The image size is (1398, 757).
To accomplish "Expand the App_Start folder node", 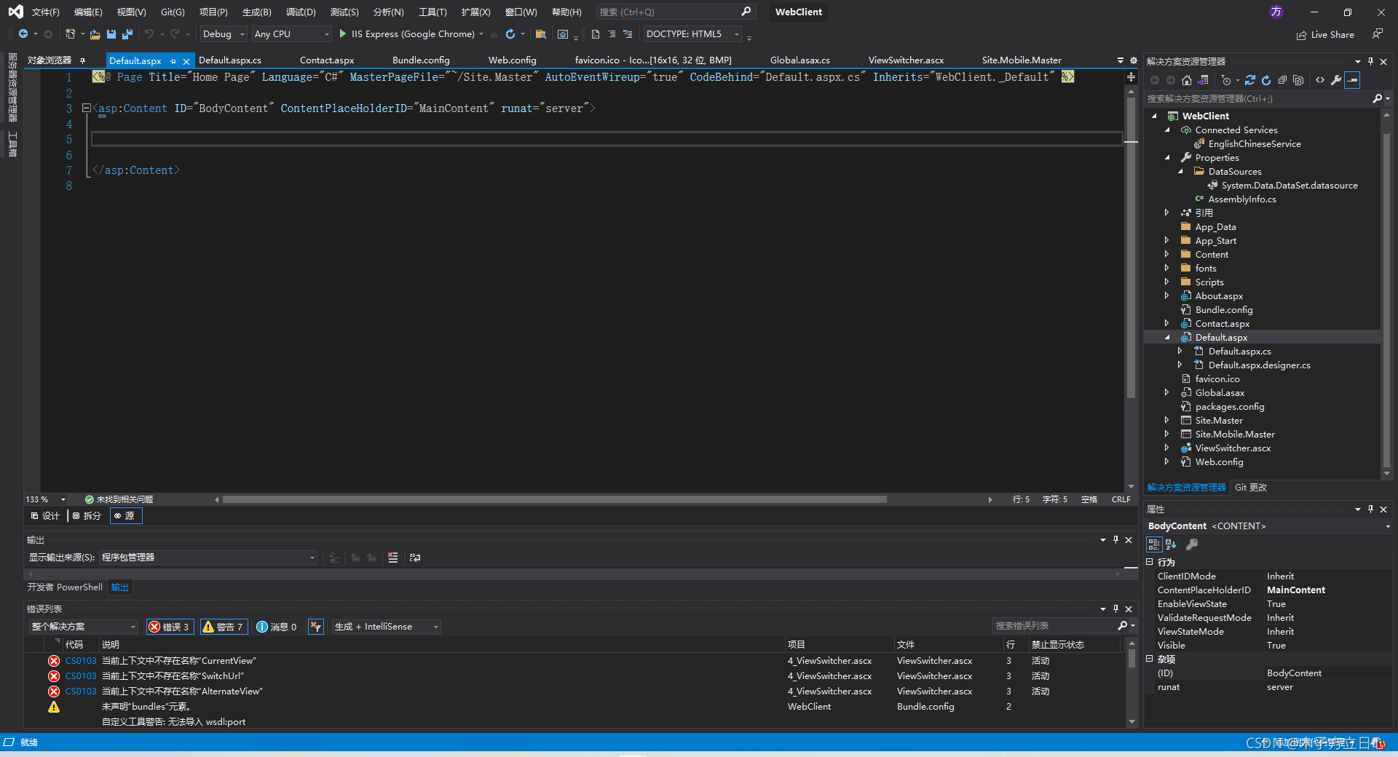I will (1166, 241).
